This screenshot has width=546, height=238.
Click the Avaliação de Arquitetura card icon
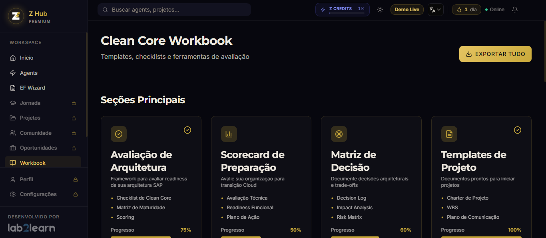(119, 134)
